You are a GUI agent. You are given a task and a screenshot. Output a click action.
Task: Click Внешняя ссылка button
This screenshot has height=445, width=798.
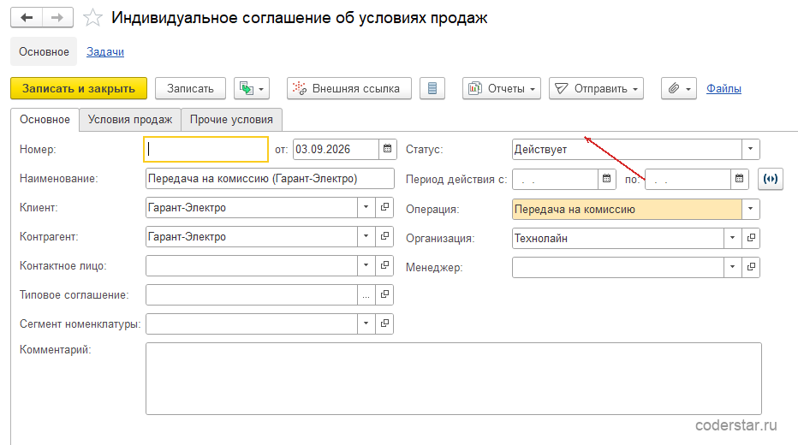tap(349, 88)
